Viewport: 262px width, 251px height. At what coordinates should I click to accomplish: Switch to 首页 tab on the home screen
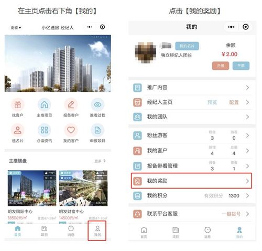[18, 231]
